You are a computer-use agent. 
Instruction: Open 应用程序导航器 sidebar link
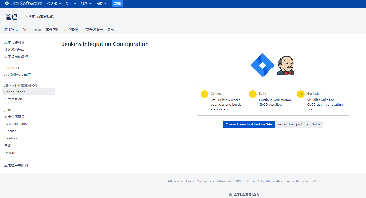[16, 165]
